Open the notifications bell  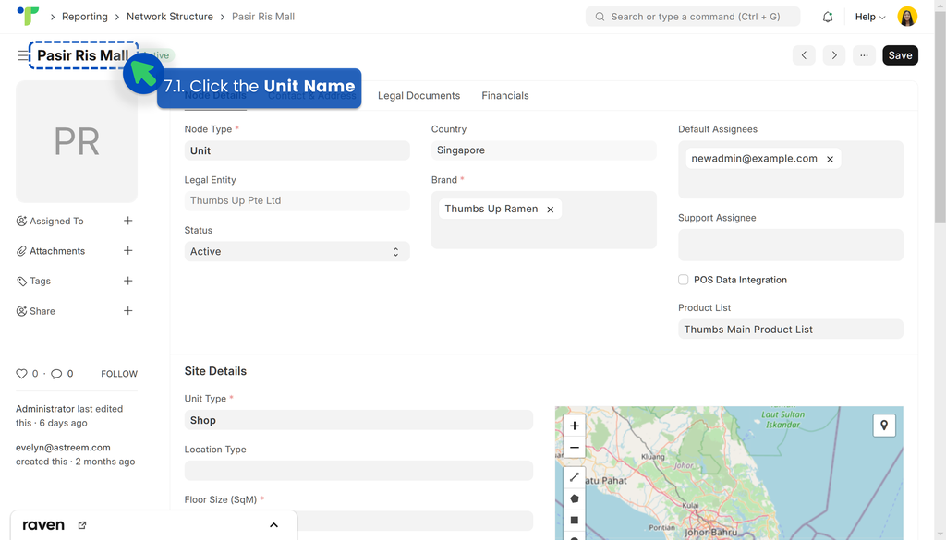(x=828, y=17)
